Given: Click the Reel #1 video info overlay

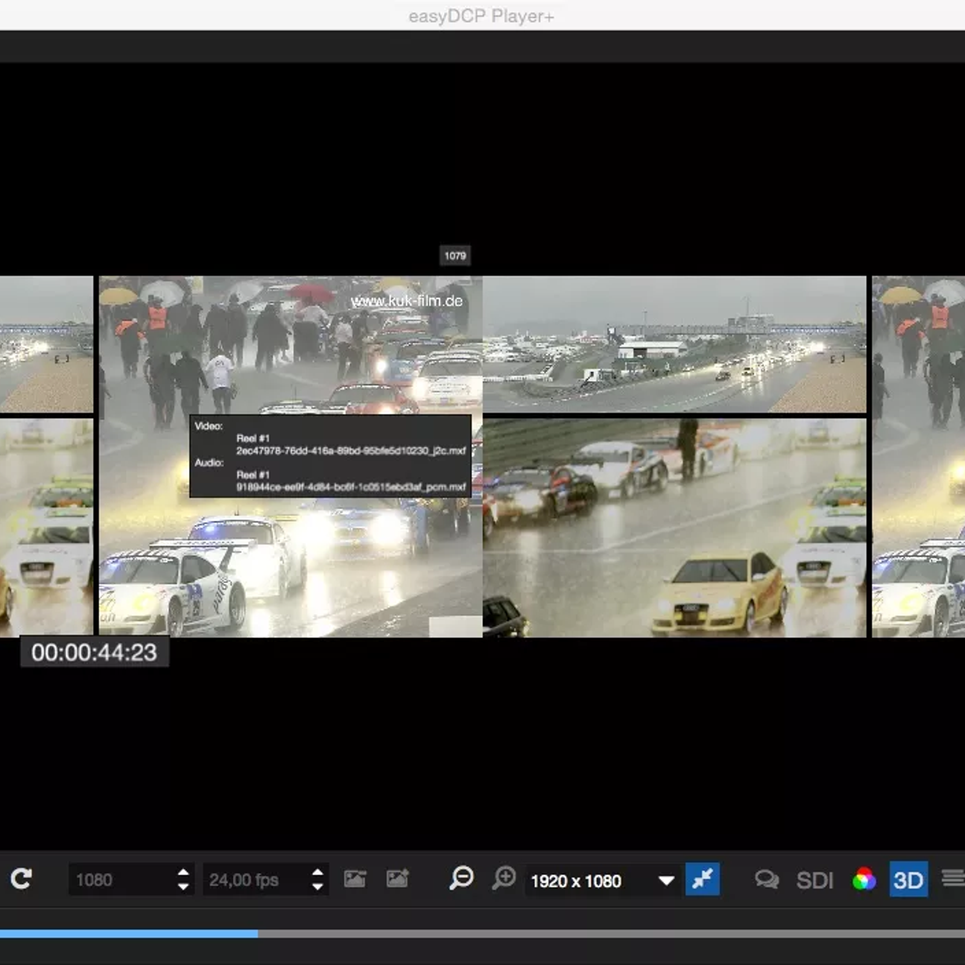Looking at the screenshot, I should [x=329, y=455].
